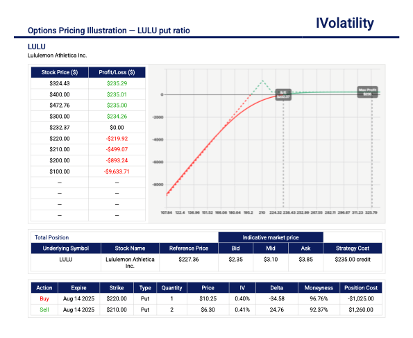Select the $235.01 profit cell

[117, 94]
